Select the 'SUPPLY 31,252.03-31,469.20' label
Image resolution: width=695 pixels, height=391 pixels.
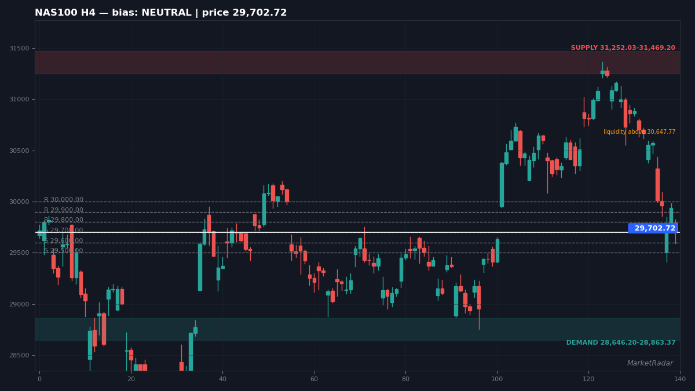point(623,48)
